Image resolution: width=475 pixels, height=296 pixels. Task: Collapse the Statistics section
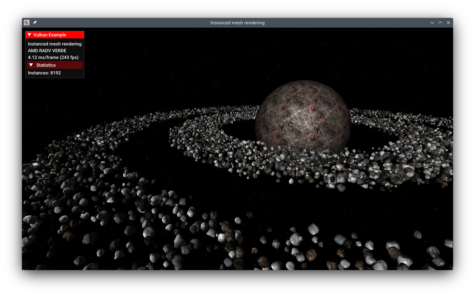(31, 65)
